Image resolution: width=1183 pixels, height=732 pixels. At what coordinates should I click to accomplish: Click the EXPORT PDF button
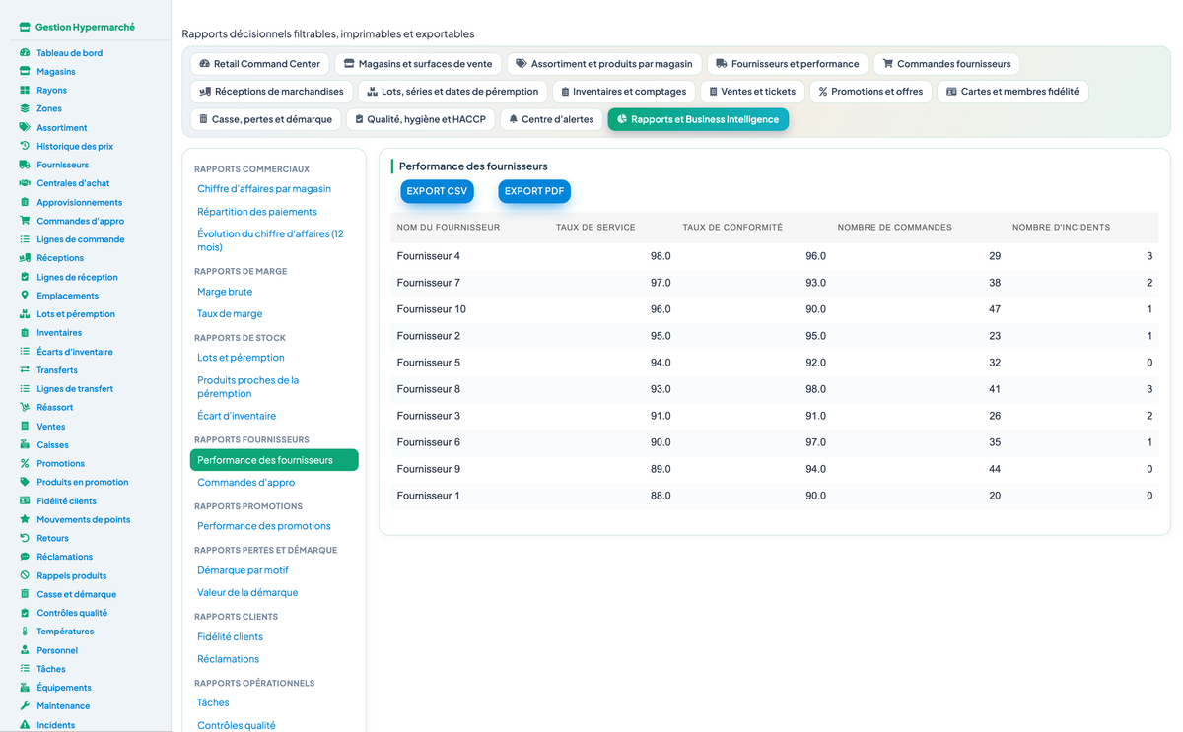(534, 191)
